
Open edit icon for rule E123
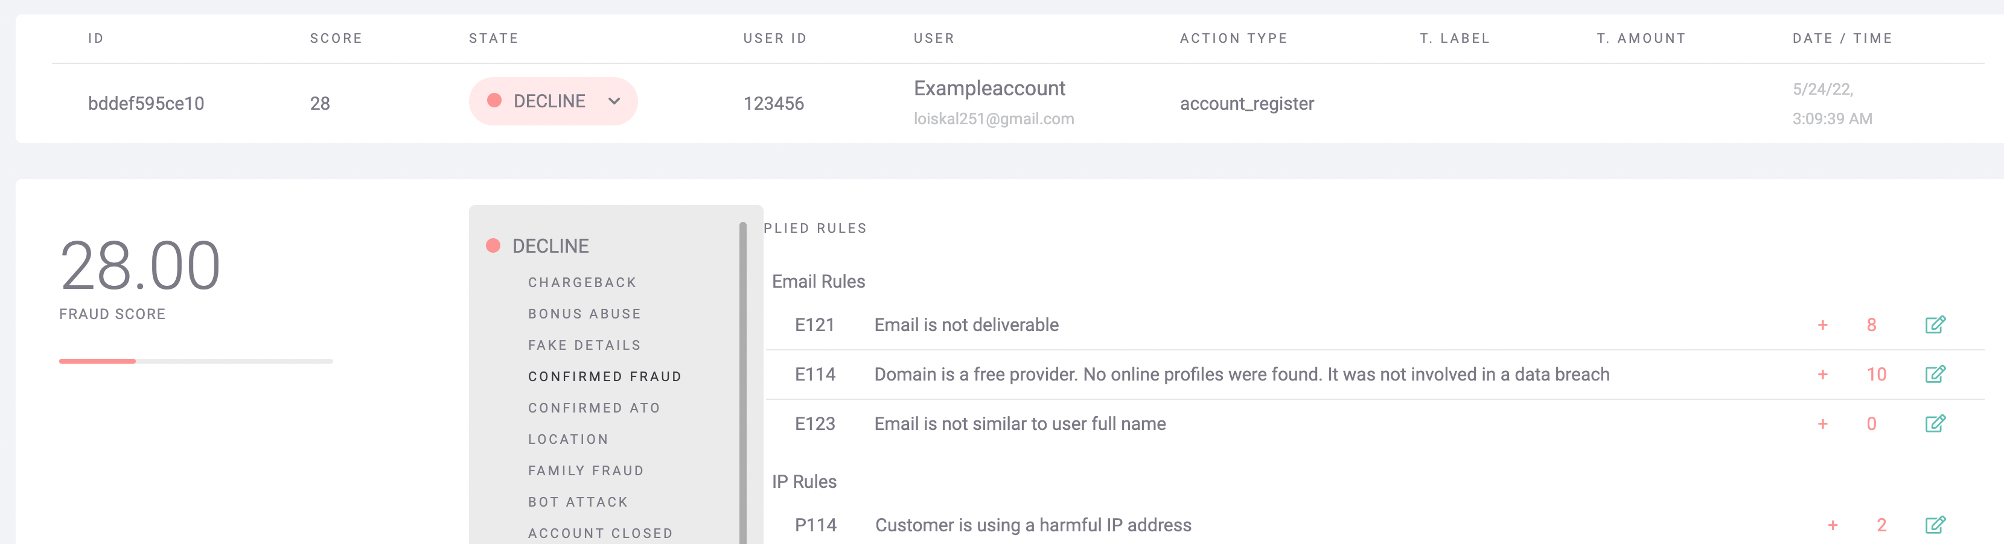(1935, 423)
